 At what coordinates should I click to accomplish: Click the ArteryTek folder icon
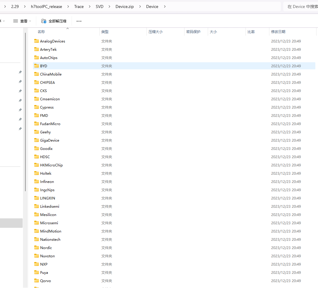point(37,49)
